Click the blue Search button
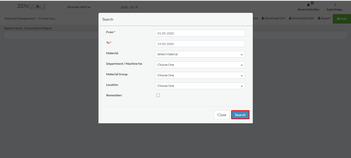This screenshot has width=351, height=158. click(240, 115)
